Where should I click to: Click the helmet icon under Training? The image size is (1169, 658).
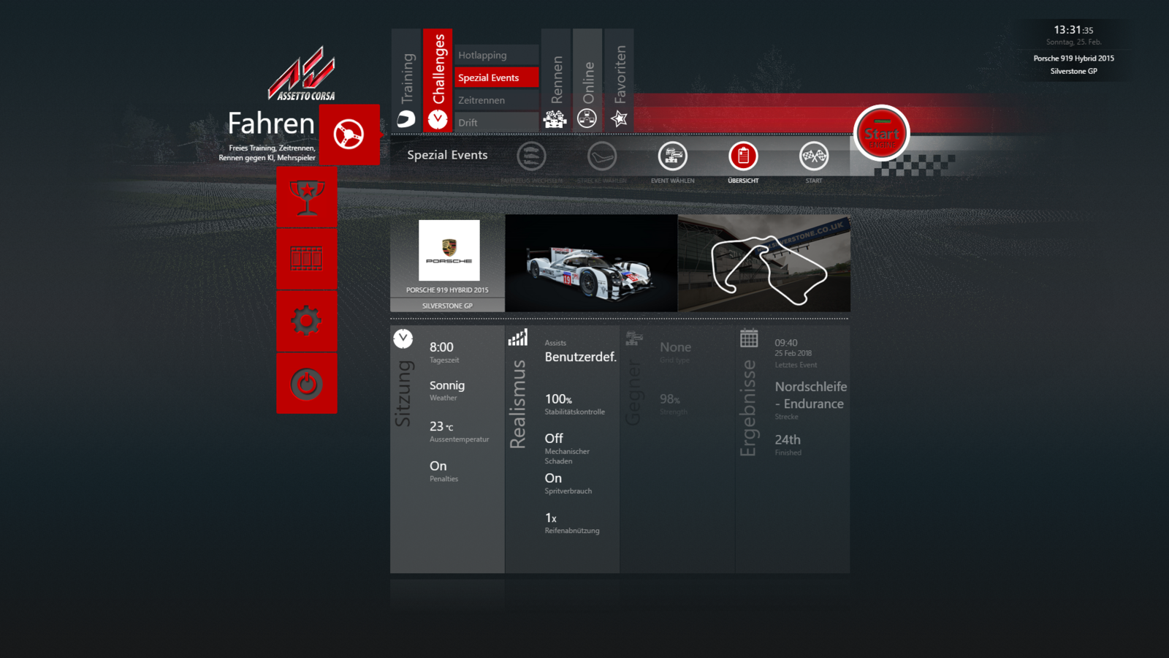(406, 119)
